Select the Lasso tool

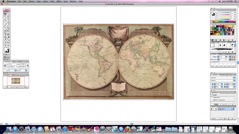click(8, 17)
